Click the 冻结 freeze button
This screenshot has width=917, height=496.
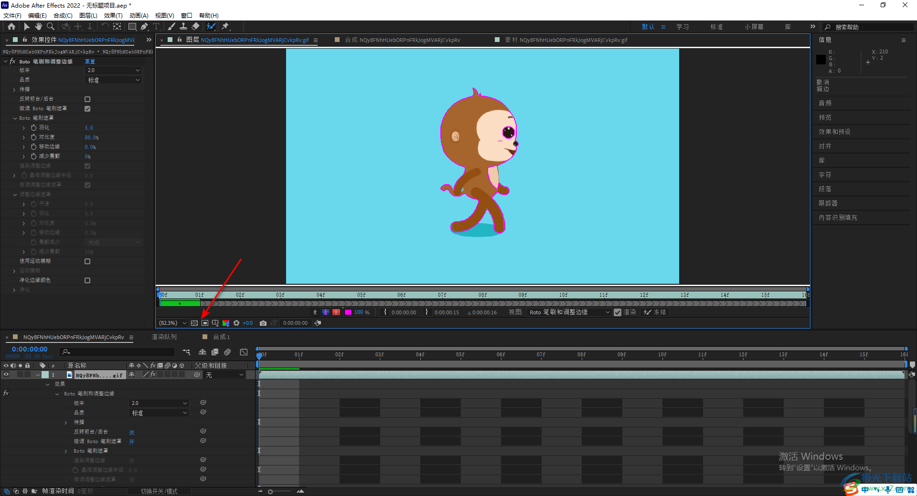[x=655, y=312]
